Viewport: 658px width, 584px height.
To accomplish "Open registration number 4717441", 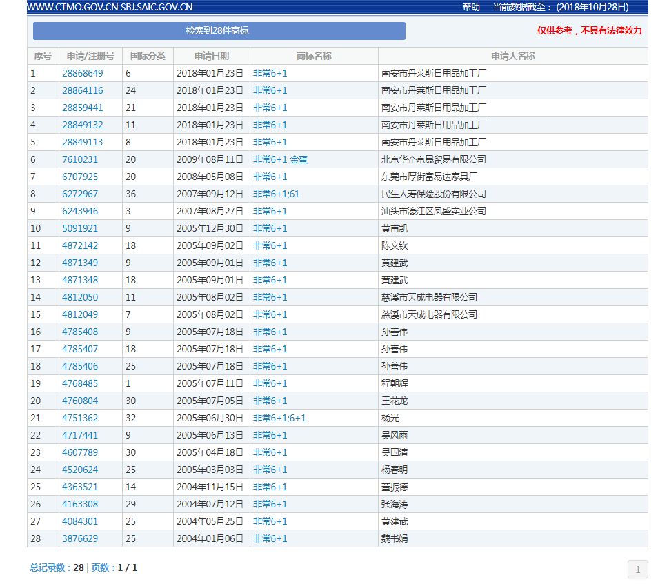I will click(80, 435).
